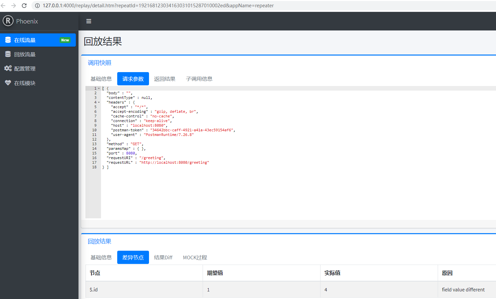This screenshot has width=496, height=299.
Task: Click line number 17 in the editor gutter
Action: coord(94,162)
